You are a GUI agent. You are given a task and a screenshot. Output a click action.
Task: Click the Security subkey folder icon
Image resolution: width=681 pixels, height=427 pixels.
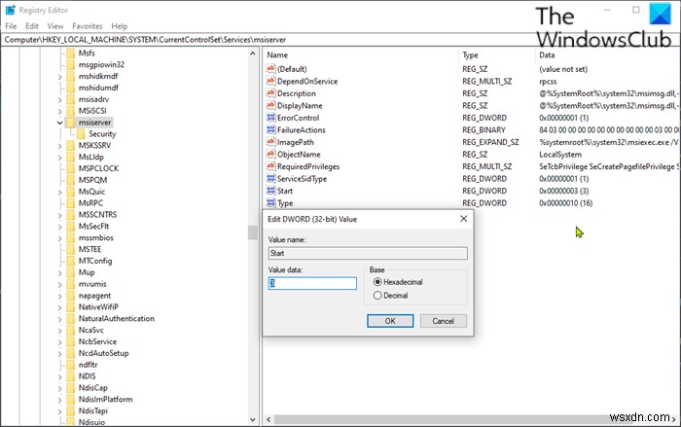coord(81,134)
